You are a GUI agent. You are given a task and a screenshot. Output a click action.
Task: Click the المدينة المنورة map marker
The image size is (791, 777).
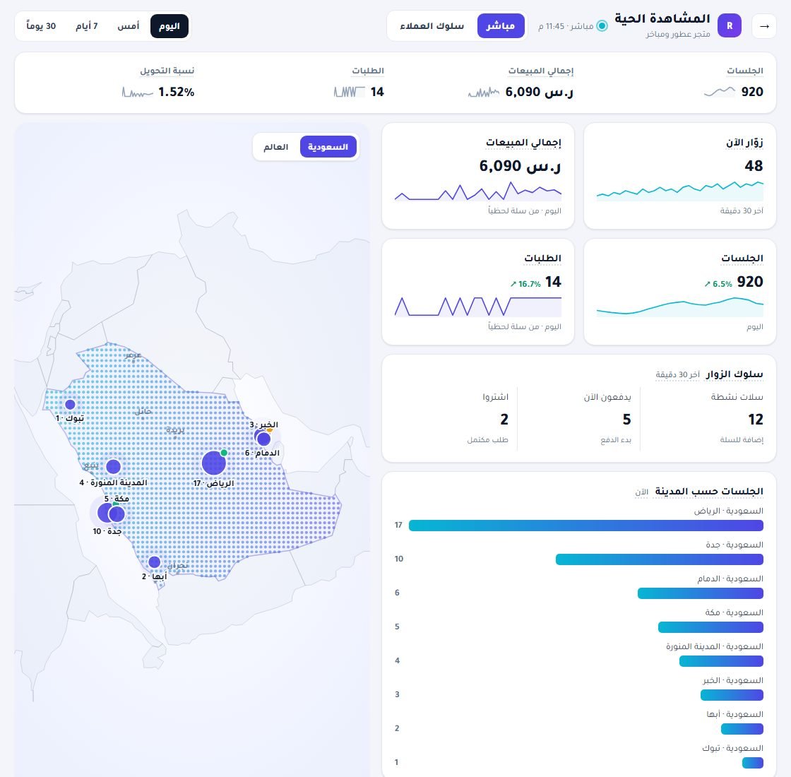pos(114,466)
